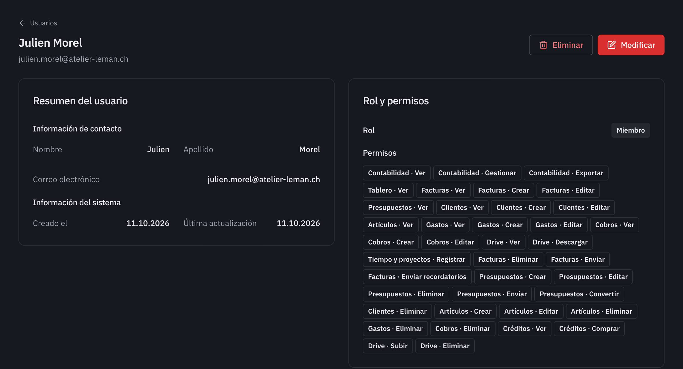Click the Drive · Subir permission tag

[x=388, y=346]
